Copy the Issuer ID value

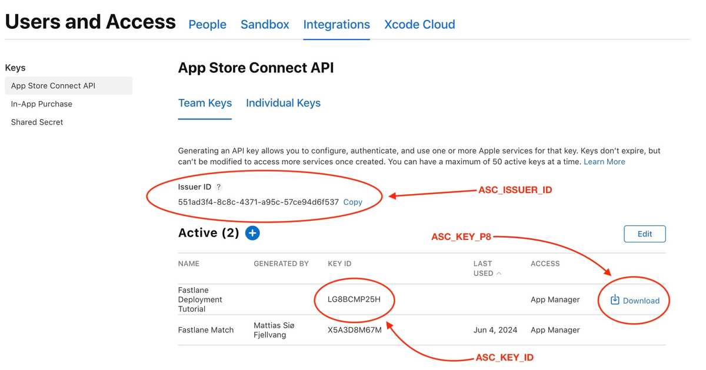352,202
